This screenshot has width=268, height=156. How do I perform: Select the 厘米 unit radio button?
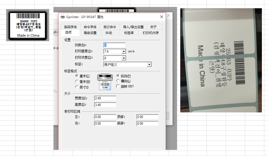(77, 76)
